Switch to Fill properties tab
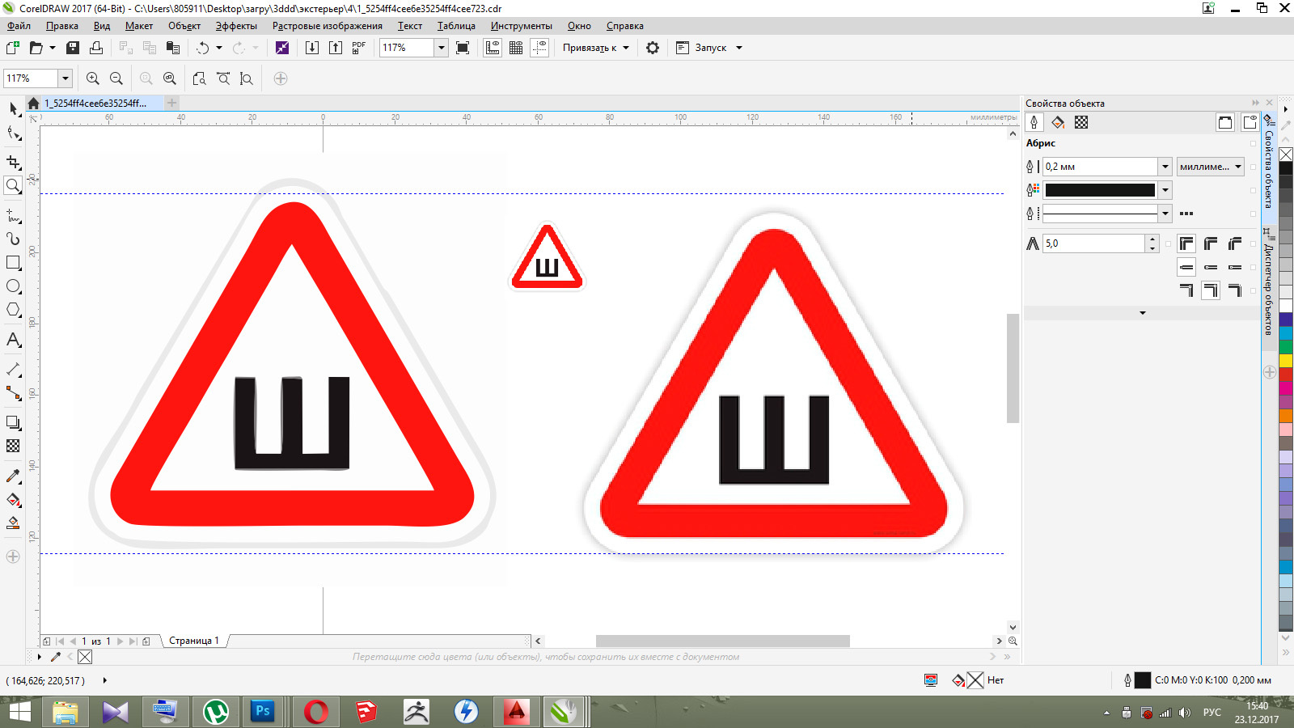 (1058, 122)
